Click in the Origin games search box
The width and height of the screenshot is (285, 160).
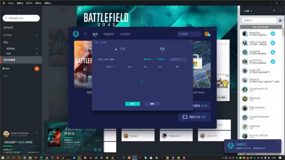21,18
